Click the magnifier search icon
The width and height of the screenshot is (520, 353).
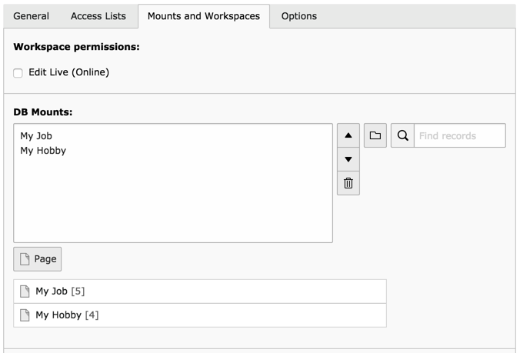[402, 135]
